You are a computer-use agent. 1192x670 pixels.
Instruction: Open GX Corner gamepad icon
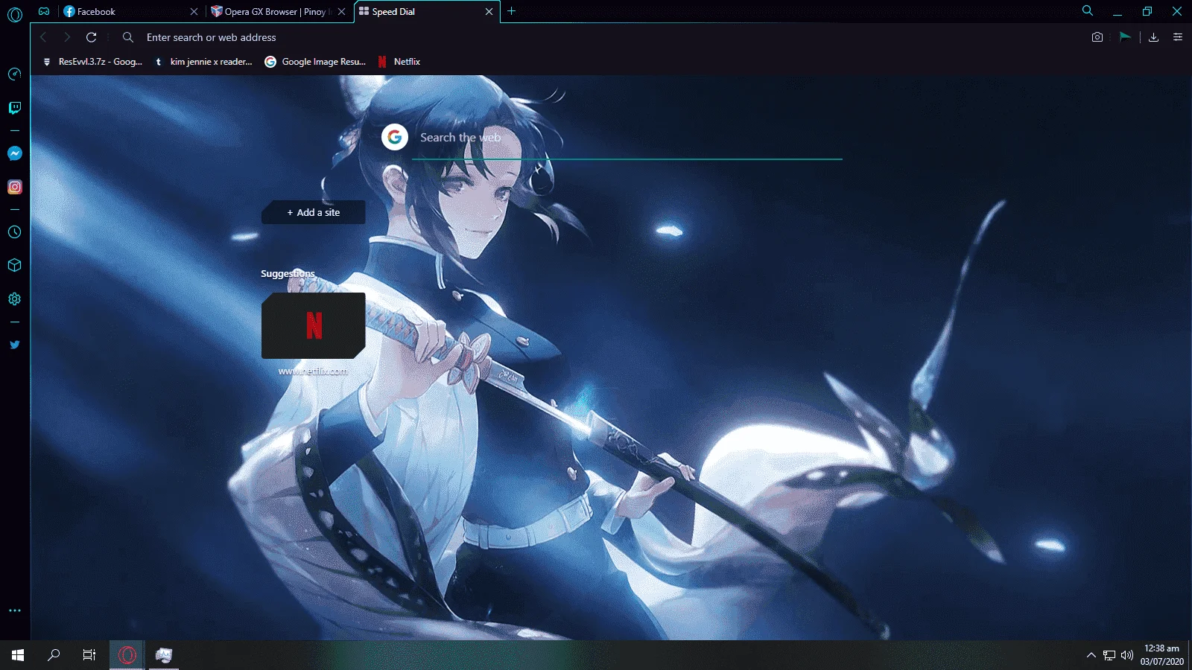pos(44,11)
